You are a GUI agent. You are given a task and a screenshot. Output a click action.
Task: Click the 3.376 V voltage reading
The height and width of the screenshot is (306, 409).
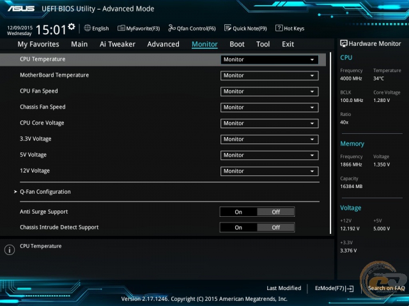coord(348,251)
